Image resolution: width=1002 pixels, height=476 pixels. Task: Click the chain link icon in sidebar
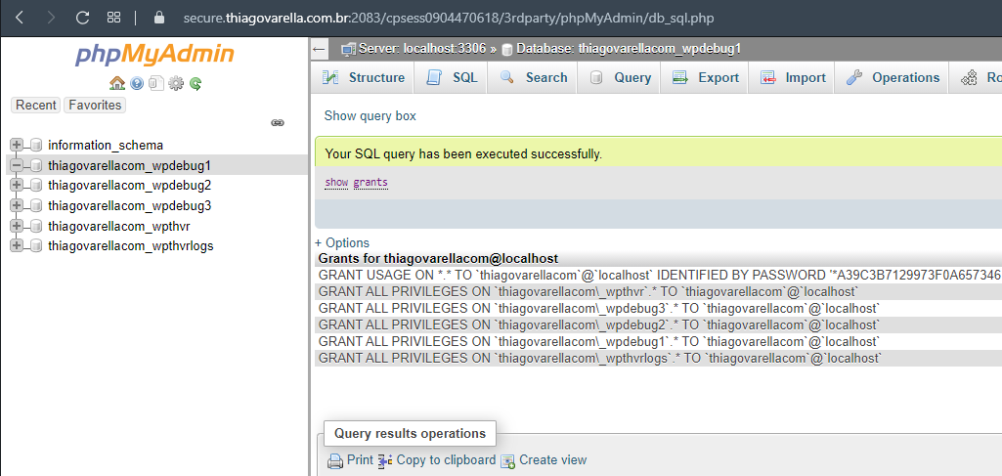click(278, 123)
